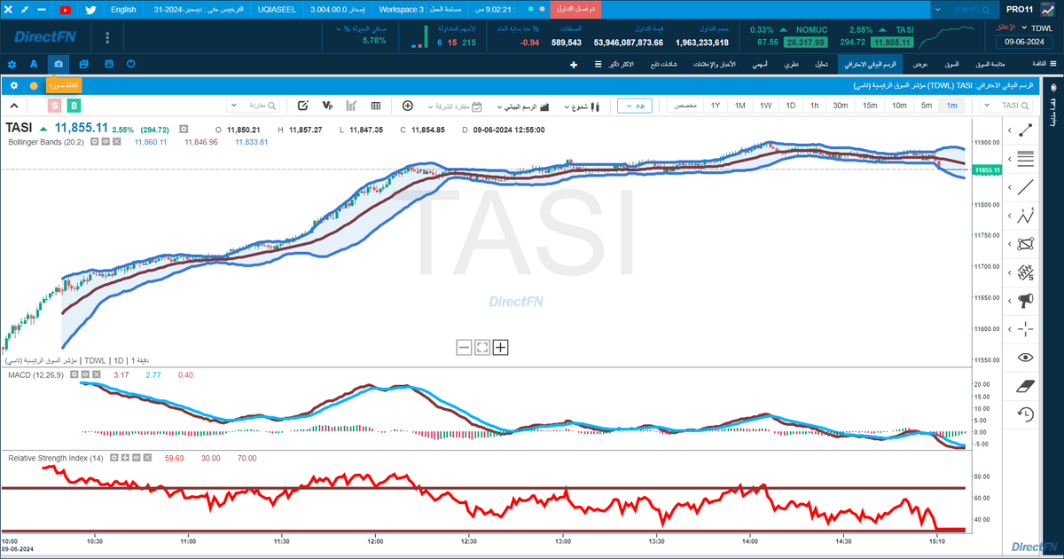Zoom out chart with the minus button
The image size is (1064, 559).
coord(464,347)
